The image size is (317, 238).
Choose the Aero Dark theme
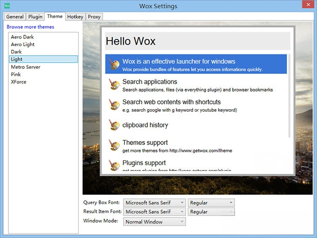click(x=43, y=37)
